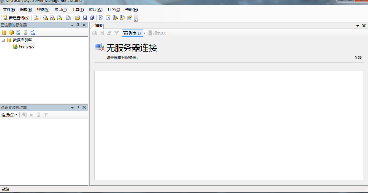Show Object Explorer via toolbar icon

click(115, 18)
